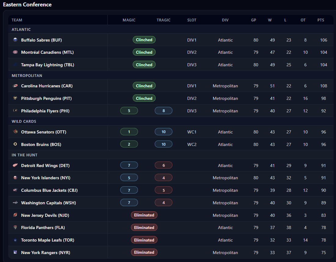Click the Carolina Hurricanes team logo

point(15,86)
